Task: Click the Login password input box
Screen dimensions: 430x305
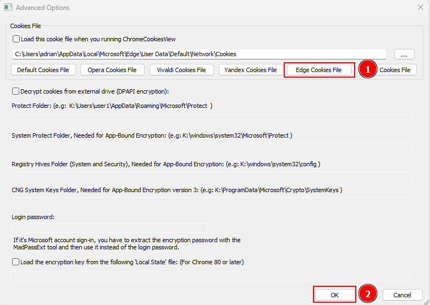Action: tap(109, 228)
